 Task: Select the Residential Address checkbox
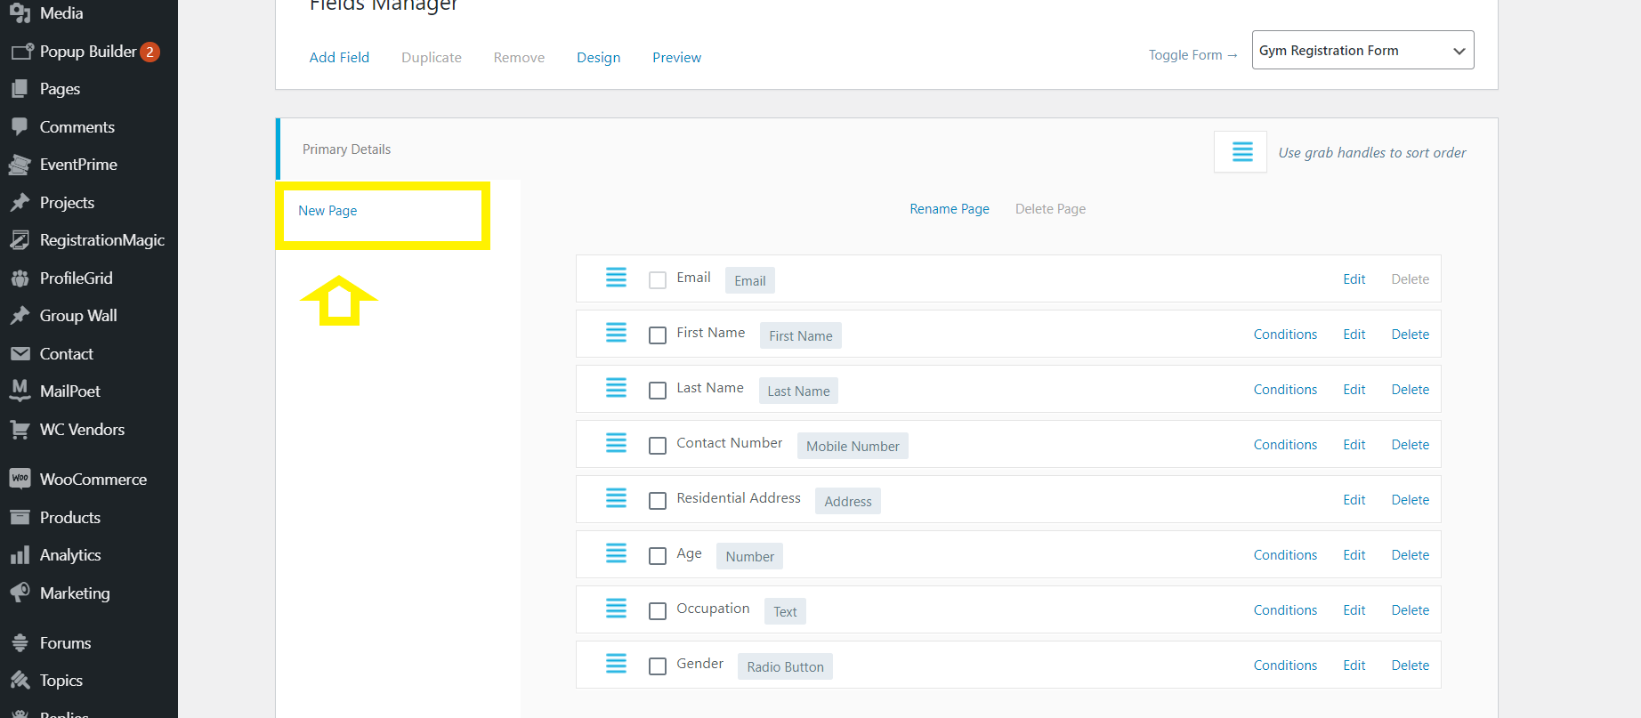pyautogui.click(x=658, y=501)
